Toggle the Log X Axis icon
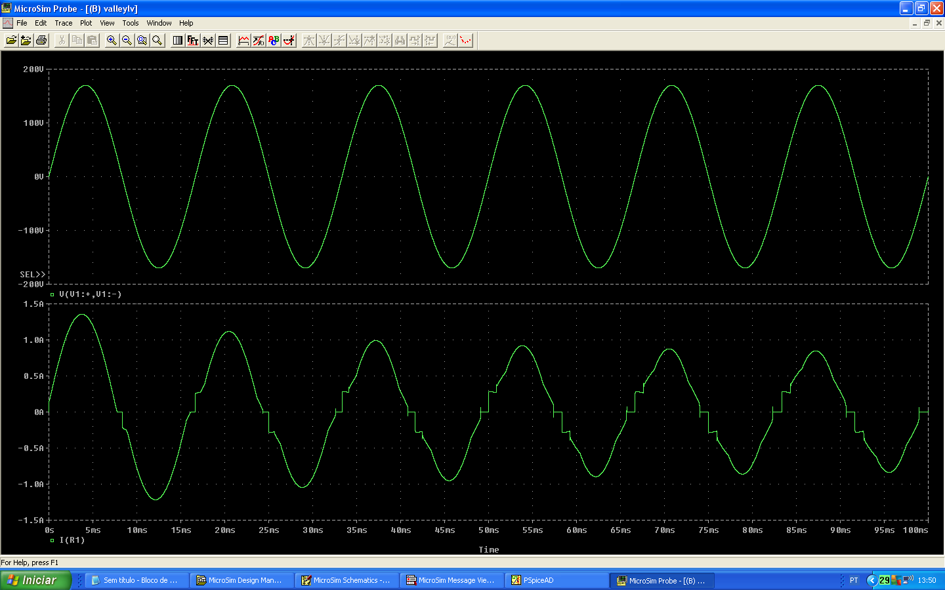Screen dimensions: 945x590 [x=178, y=41]
